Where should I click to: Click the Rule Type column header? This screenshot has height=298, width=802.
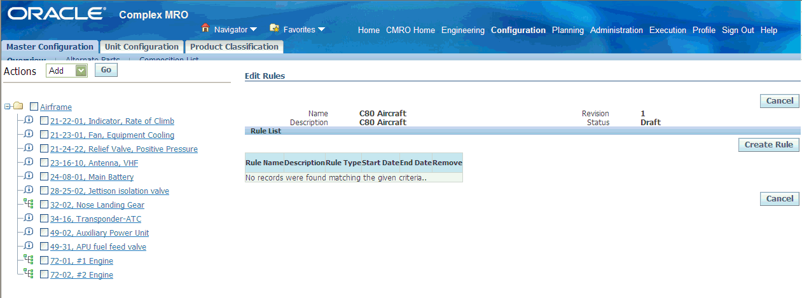(x=343, y=163)
